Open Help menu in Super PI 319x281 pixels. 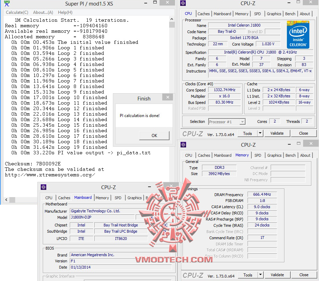click(65, 12)
